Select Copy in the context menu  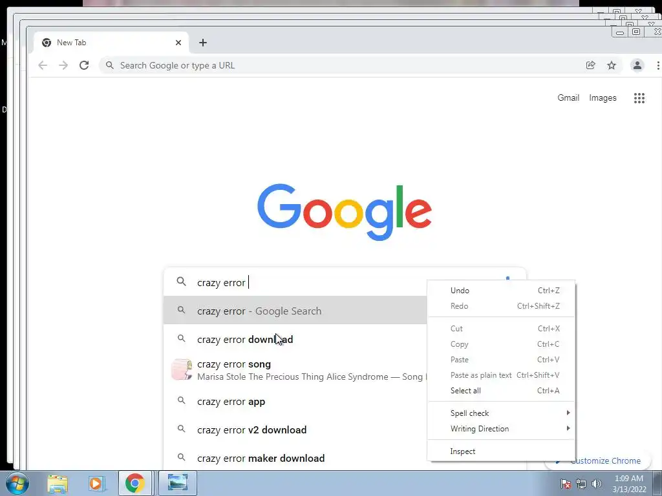pos(501,344)
